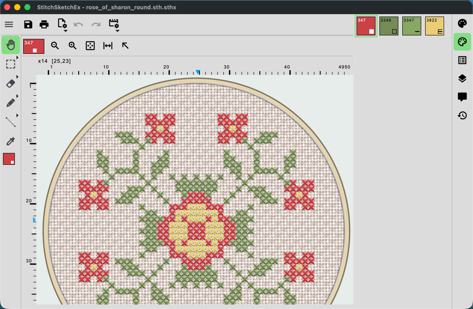Click the 347 active color box in toolbar
The width and height of the screenshot is (473, 309).
point(34,46)
